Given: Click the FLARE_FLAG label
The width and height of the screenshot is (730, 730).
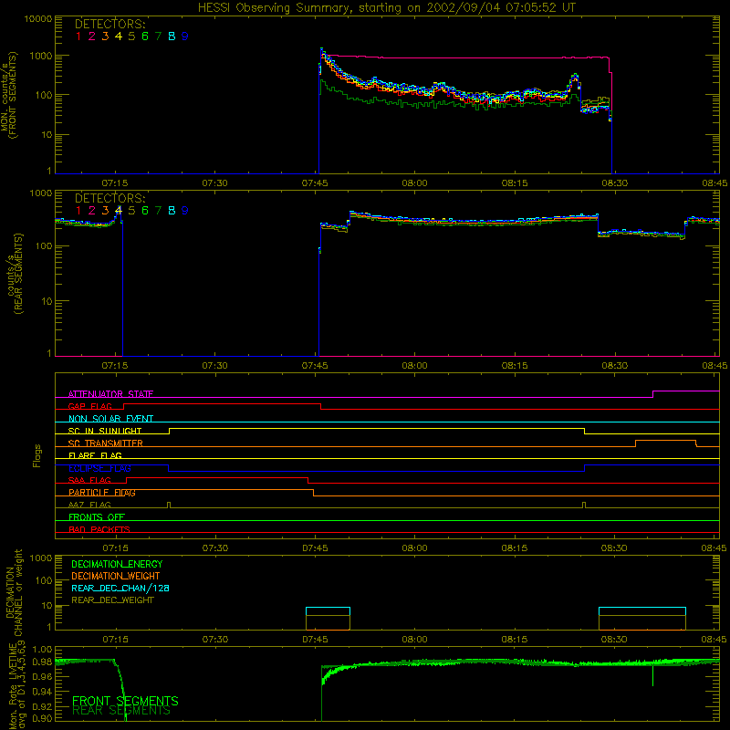Looking at the screenshot, I should [x=95, y=455].
